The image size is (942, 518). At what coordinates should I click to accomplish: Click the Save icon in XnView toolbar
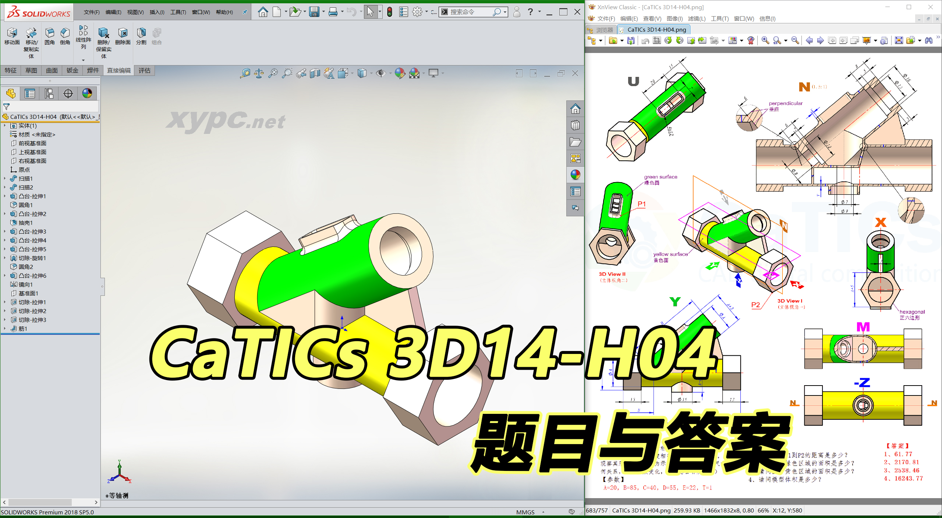tap(631, 40)
